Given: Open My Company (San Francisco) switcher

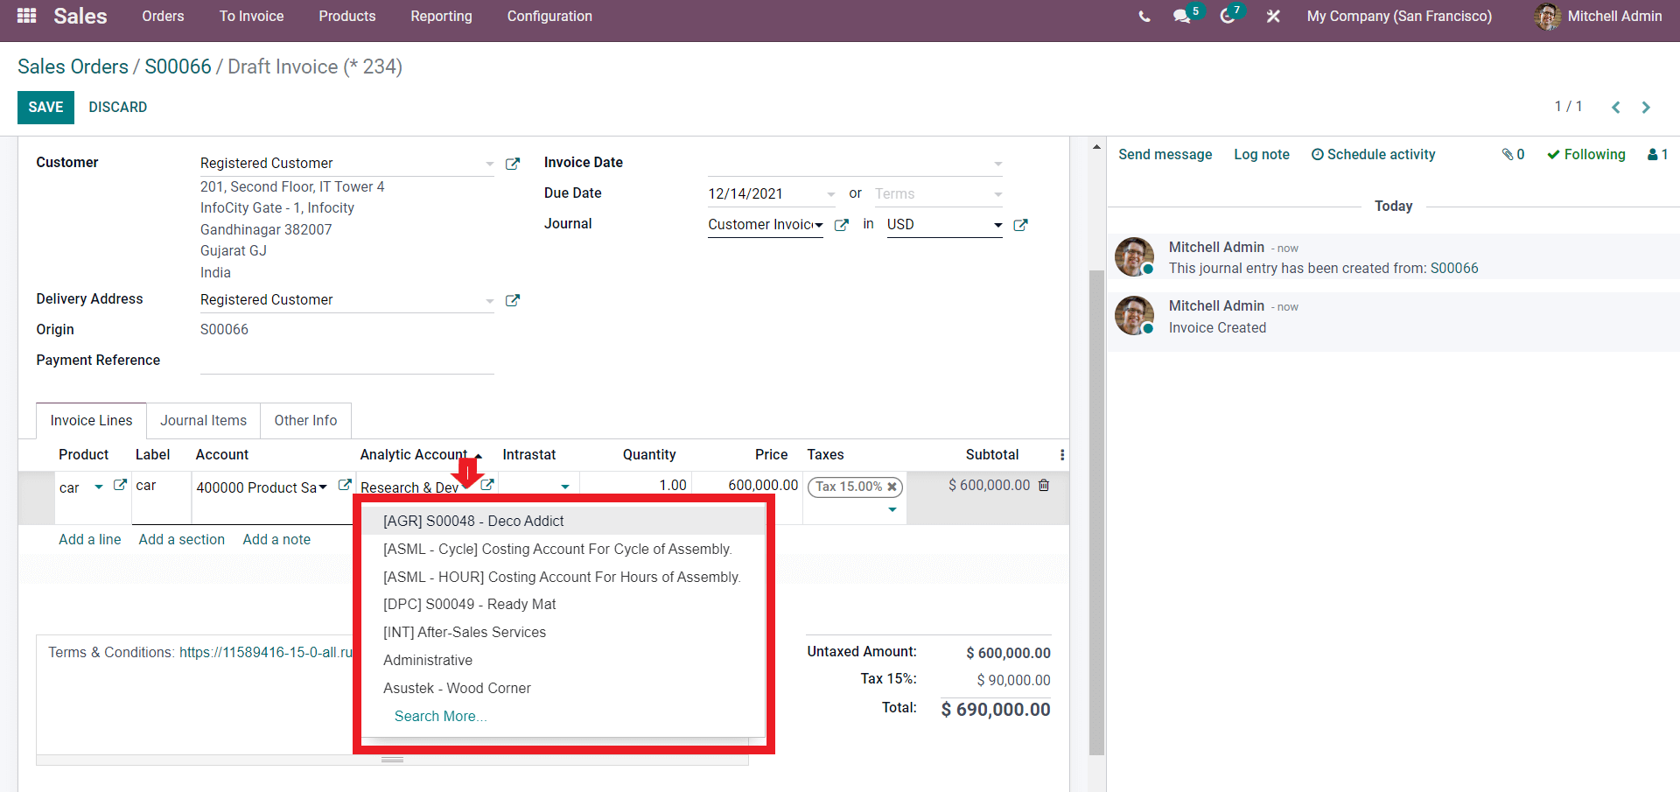Looking at the screenshot, I should click(1399, 17).
